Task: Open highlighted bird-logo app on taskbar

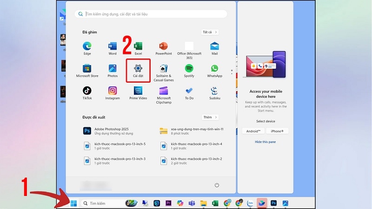Action: [262, 203]
